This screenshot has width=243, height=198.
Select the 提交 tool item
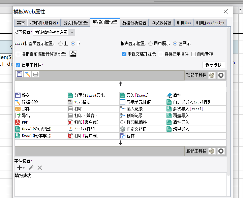click(41, 95)
